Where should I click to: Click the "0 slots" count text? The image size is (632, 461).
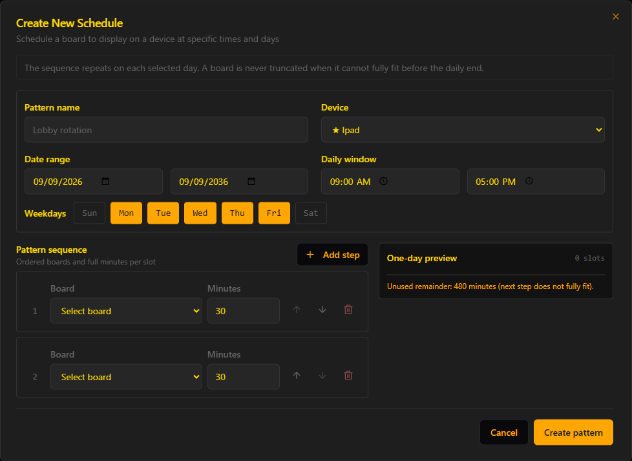(x=590, y=258)
